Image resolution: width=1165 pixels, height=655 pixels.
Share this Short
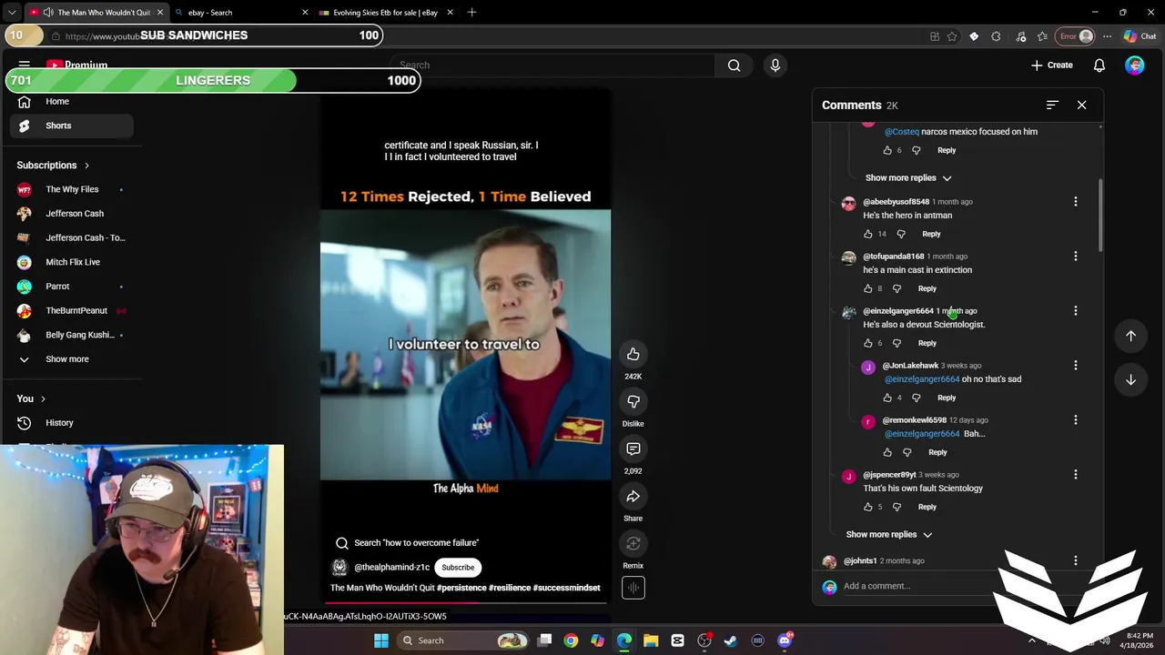(x=633, y=497)
